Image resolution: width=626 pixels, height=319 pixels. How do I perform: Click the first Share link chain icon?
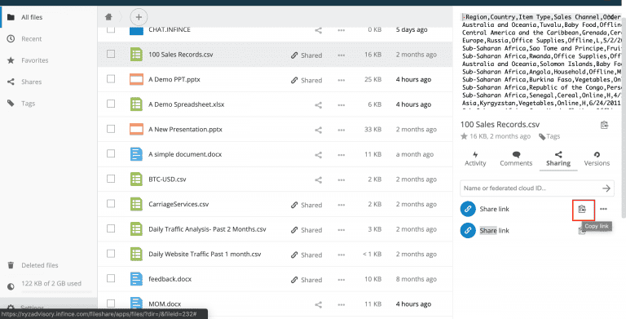pyautogui.click(x=468, y=209)
